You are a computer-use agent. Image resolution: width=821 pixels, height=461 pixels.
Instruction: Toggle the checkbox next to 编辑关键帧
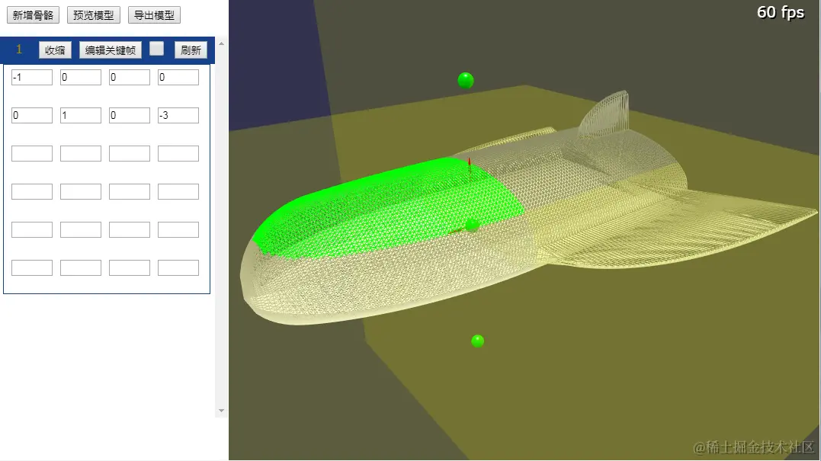(x=156, y=49)
